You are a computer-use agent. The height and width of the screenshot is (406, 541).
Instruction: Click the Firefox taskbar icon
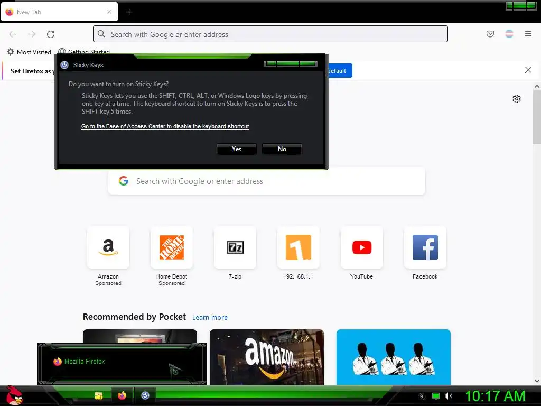122,395
